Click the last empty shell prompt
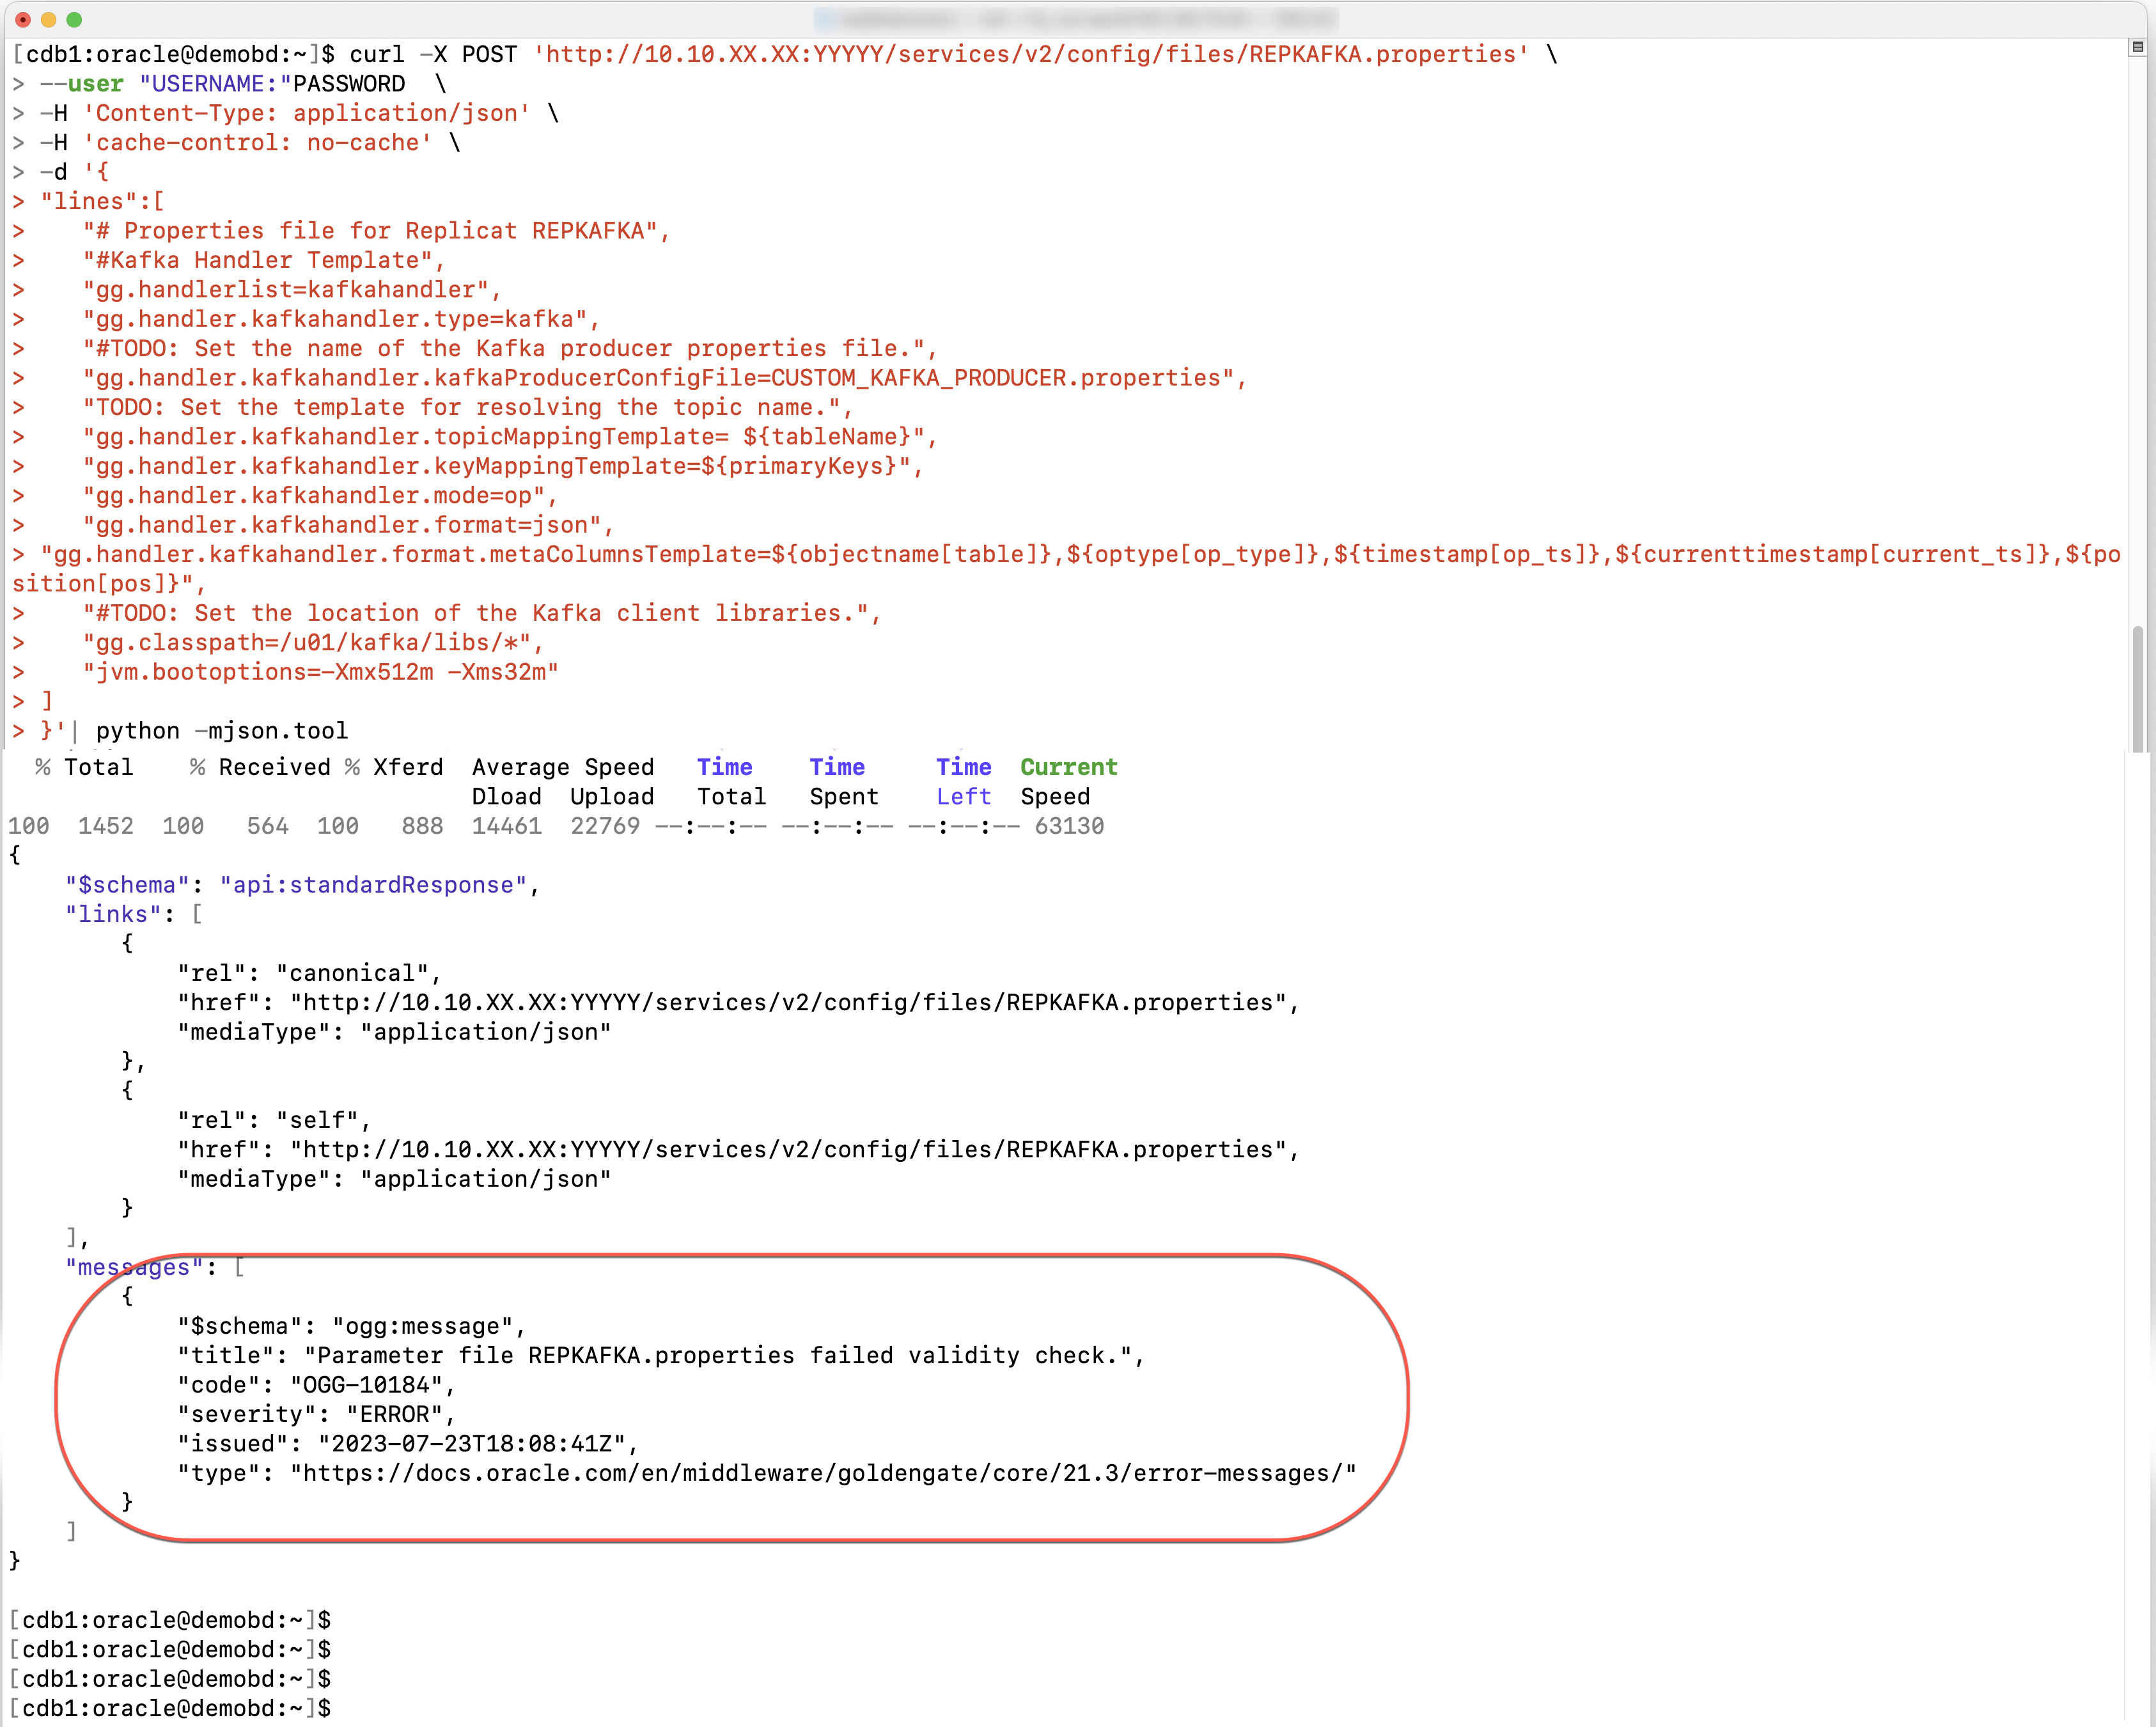The height and width of the screenshot is (1727, 2156). [x=170, y=1708]
